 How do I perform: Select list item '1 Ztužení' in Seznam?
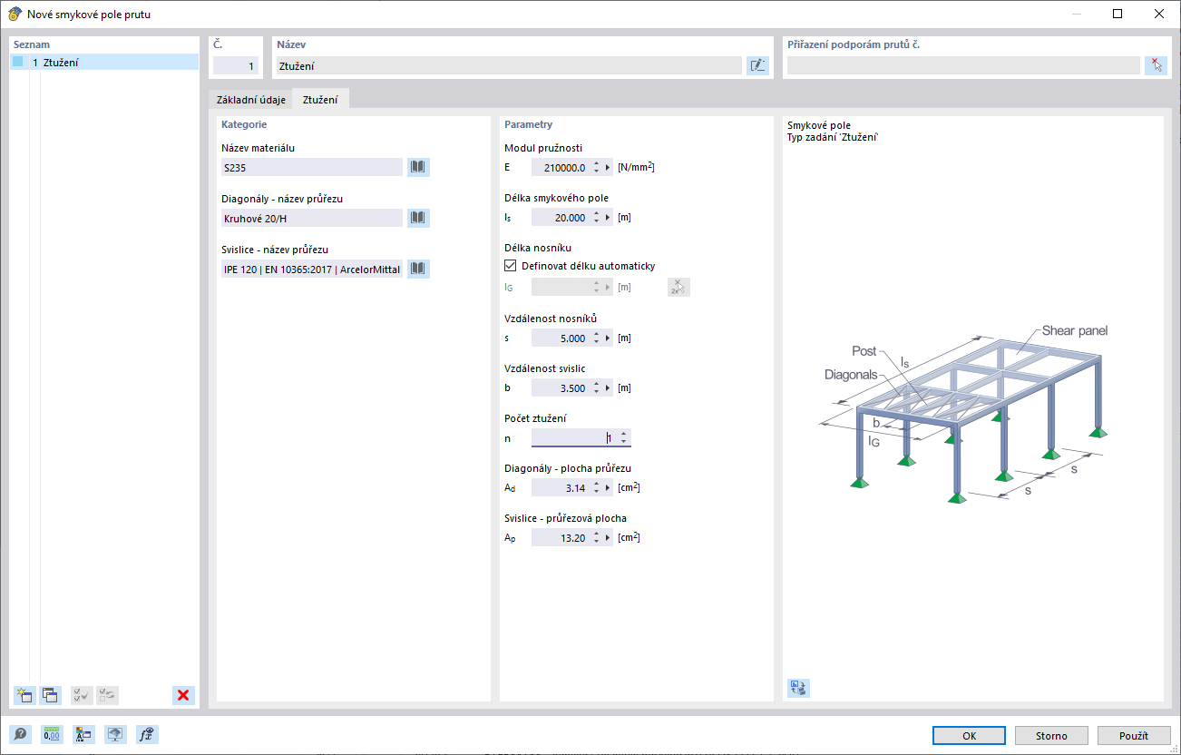104,63
